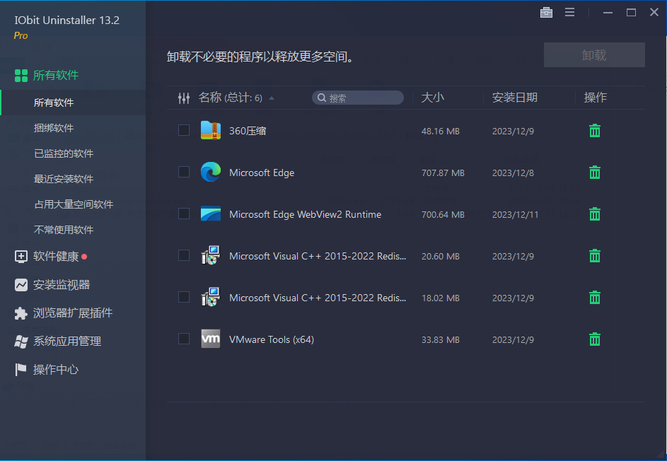This screenshot has height=461, width=667.
Task: Click the VMware Tools app icon
Action: click(x=211, y=339)
